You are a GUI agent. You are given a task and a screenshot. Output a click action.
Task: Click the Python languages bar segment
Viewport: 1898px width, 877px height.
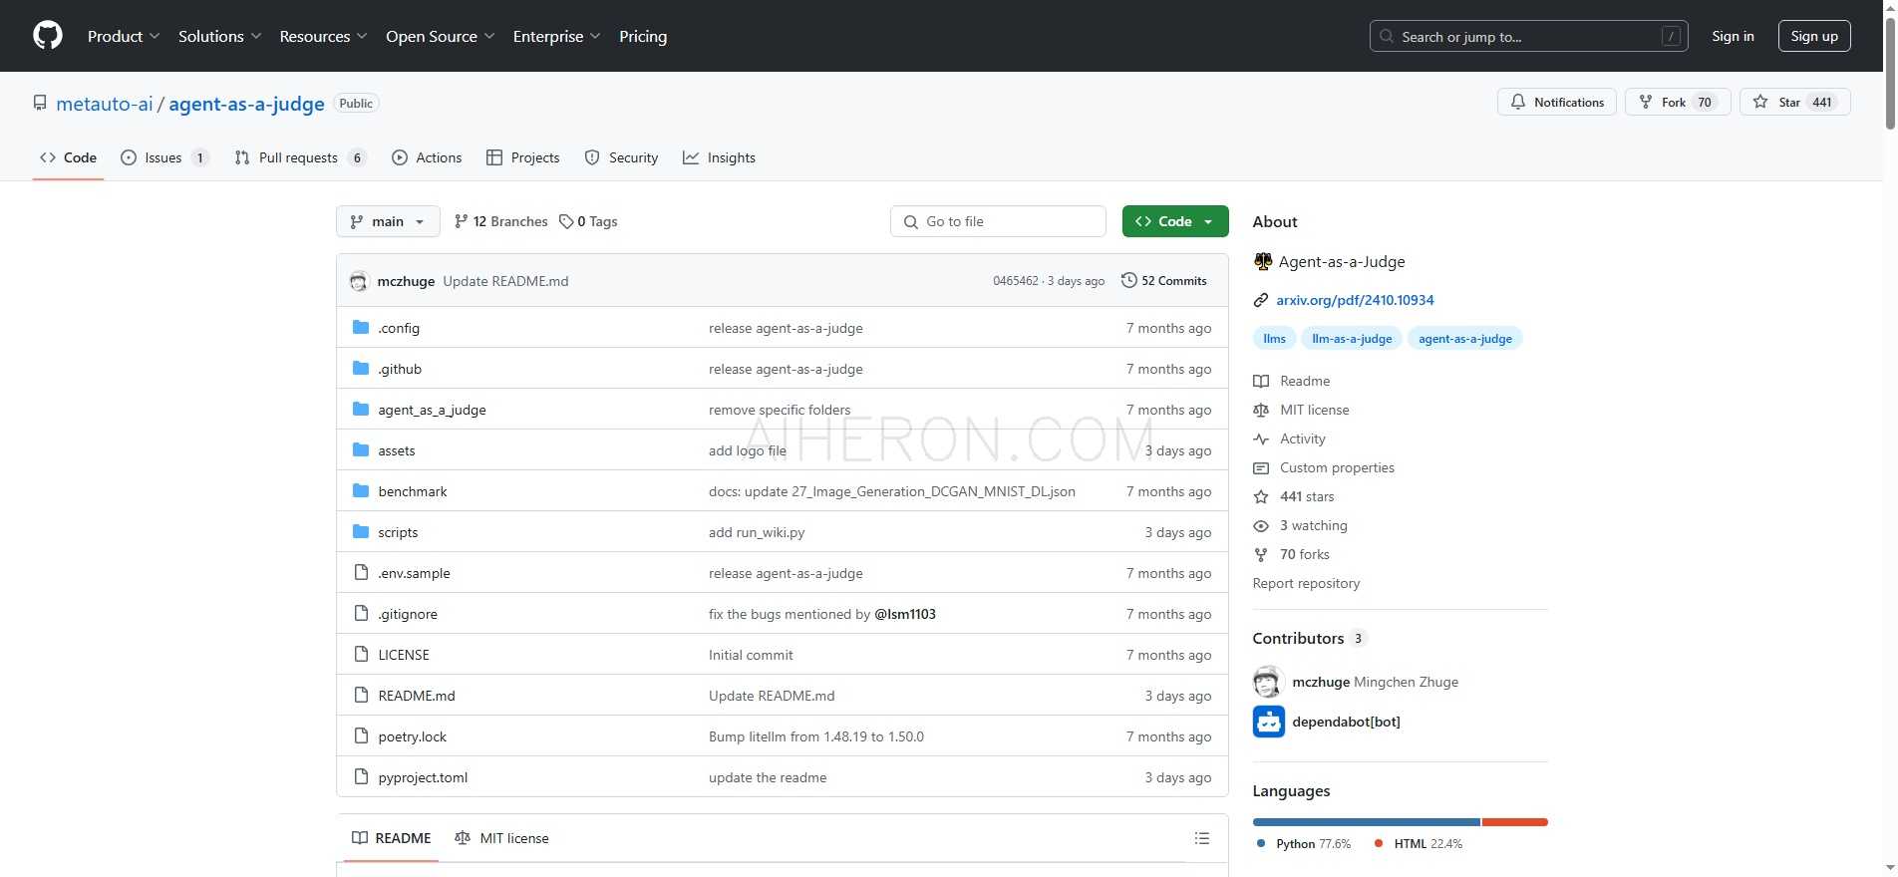click(x=1366, y=822)
